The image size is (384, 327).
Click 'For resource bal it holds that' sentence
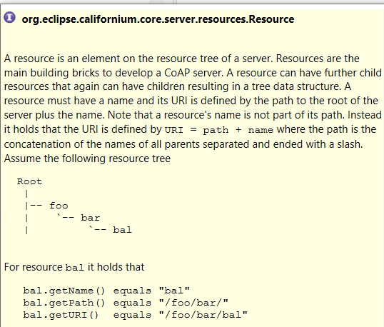[74, 267]
